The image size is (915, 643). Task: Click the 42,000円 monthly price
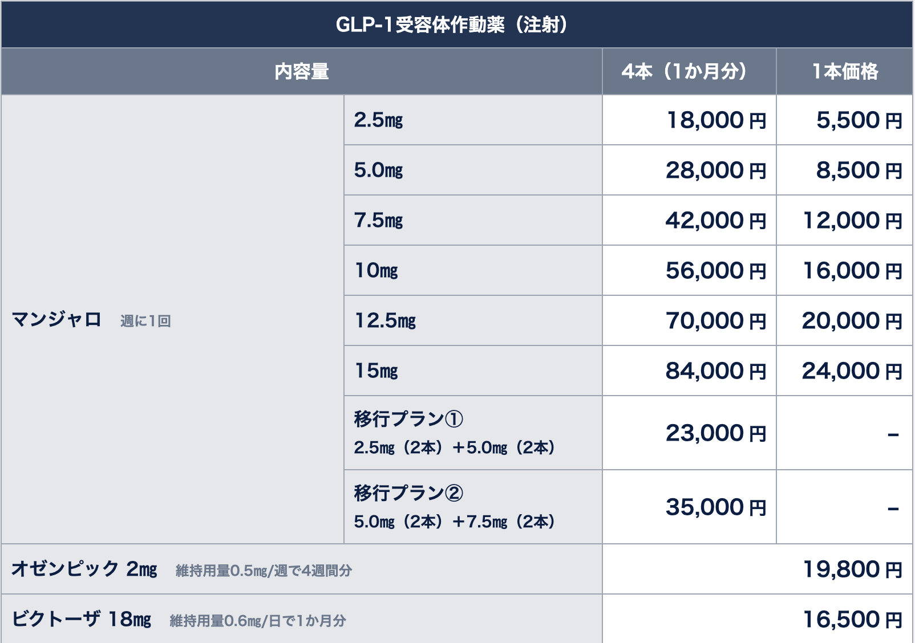tap(716, 221)
